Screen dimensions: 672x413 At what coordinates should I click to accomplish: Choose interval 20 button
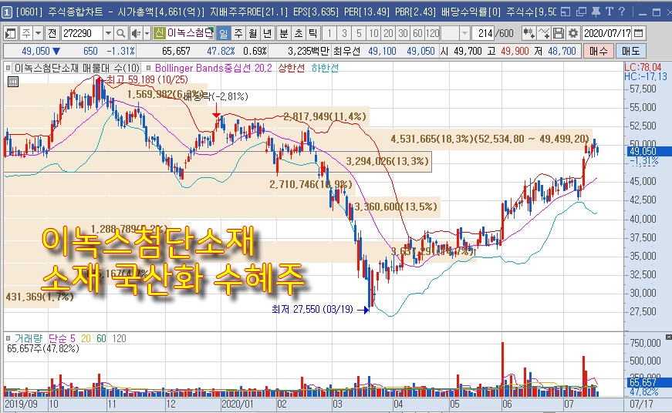click(x=388, y=33)
